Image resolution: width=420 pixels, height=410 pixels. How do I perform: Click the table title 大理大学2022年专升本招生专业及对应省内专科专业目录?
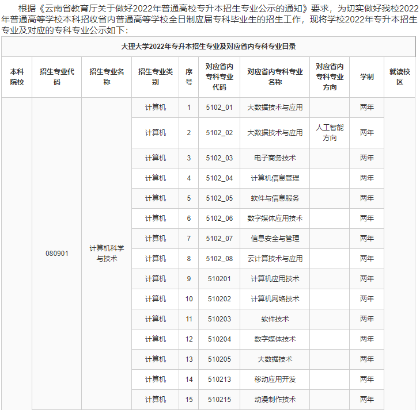(x=209, y=47)
